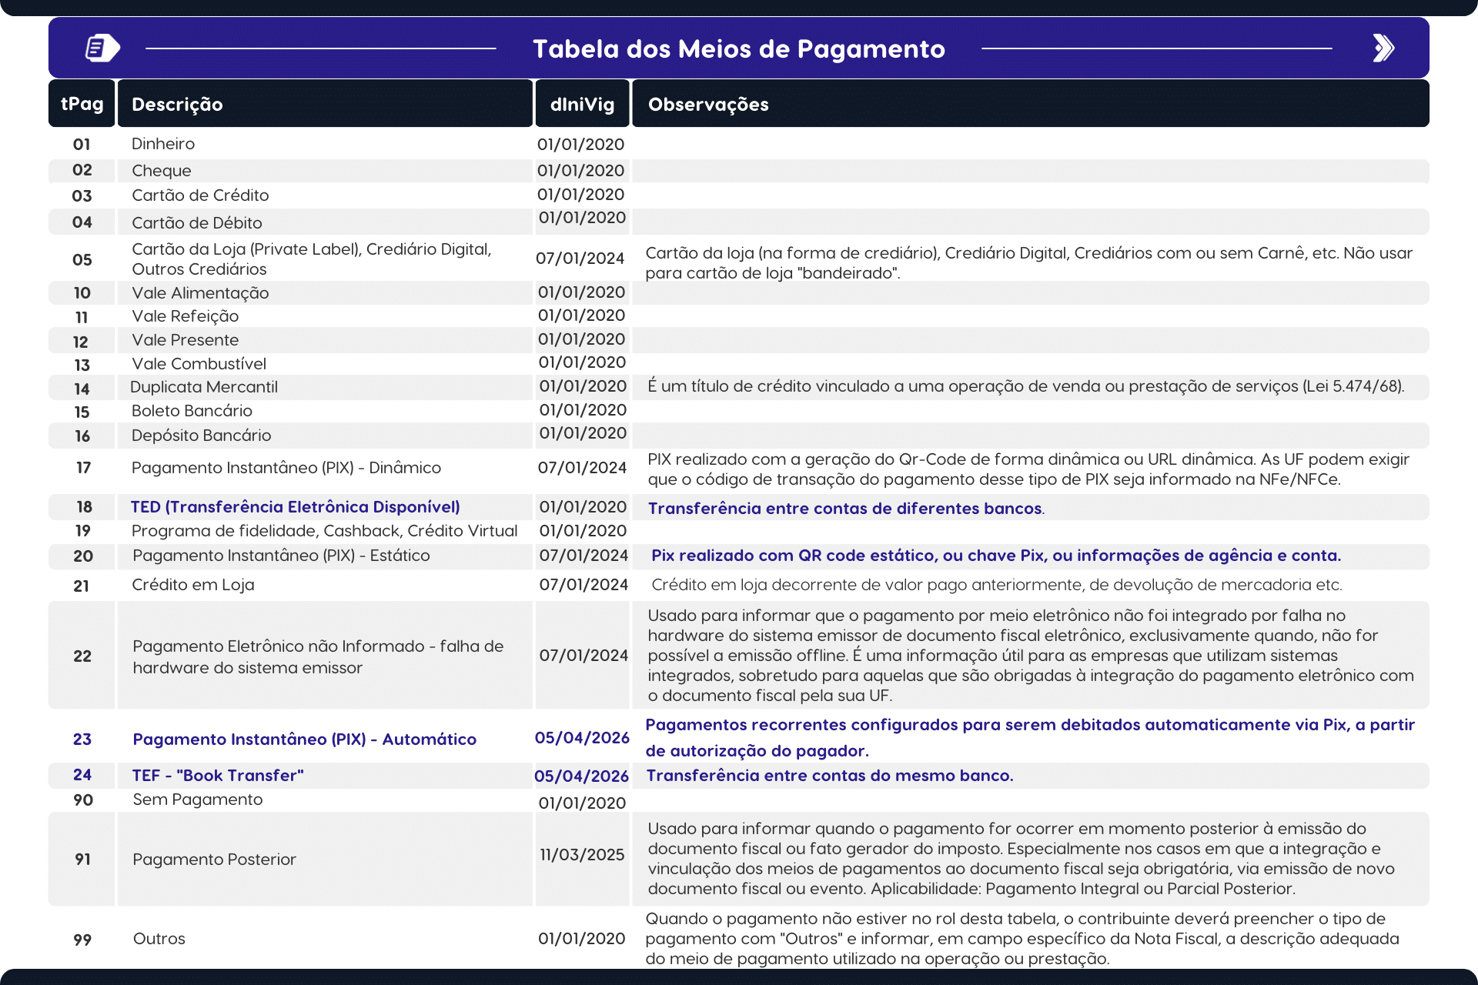Click the document icon in the header banner
The image size is (1478, 985).
point(100,48)
